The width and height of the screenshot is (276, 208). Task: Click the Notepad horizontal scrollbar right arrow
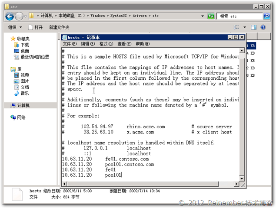point(236,184)
